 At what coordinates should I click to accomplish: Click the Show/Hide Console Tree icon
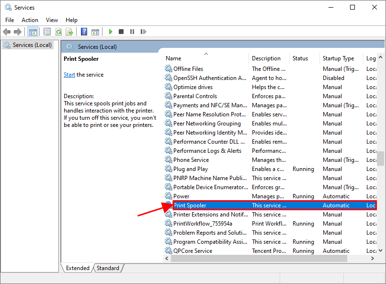click(x=33, y=32)
